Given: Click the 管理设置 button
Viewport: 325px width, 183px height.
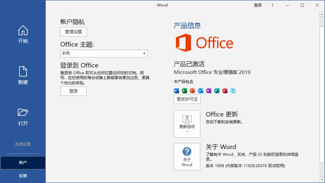Looking at the screenshot, I should [x=74, y=32].
